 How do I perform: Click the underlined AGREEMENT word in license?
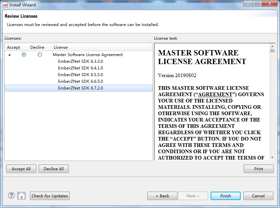(x=215, y=94)
